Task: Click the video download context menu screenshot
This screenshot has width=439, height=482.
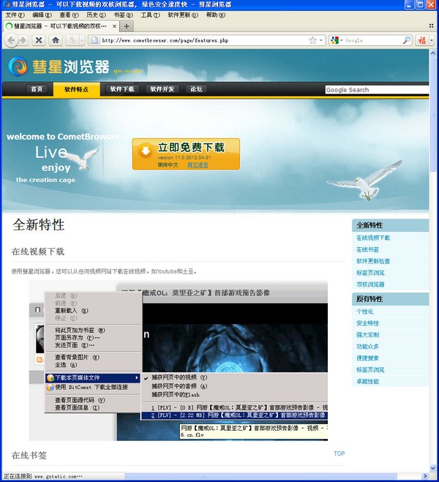Action: click(179, 361)
